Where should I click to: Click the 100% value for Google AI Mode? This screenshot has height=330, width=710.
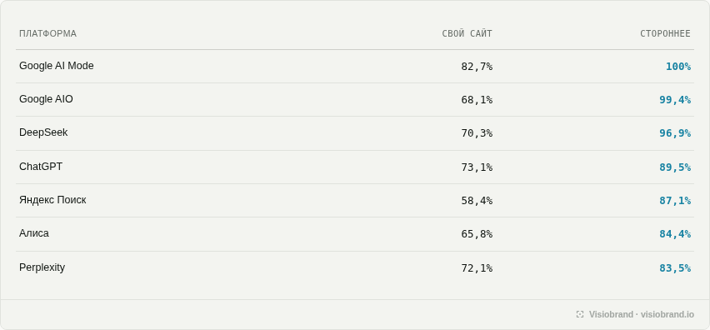tap(677, 67)
